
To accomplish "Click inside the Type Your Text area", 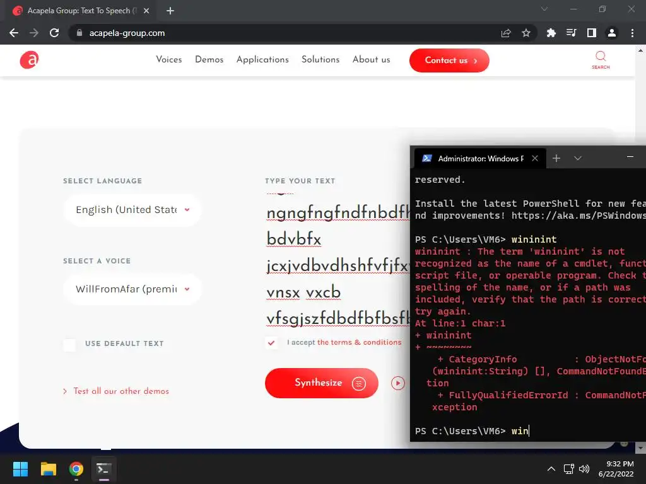I will 338,262.
